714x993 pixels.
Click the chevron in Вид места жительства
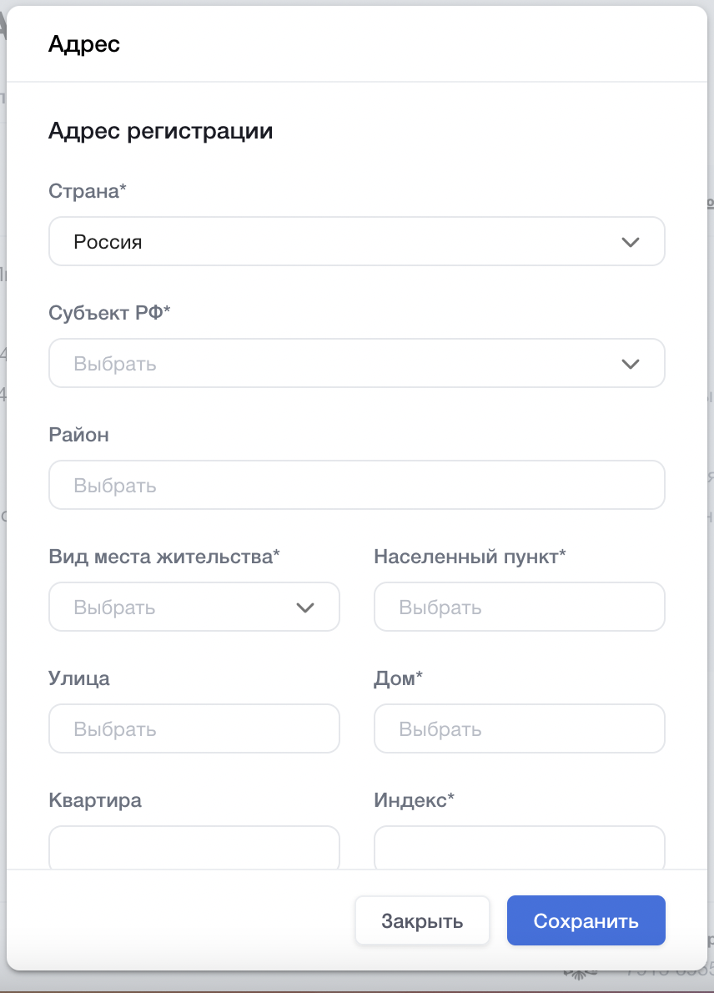click(x=305, y=607)
